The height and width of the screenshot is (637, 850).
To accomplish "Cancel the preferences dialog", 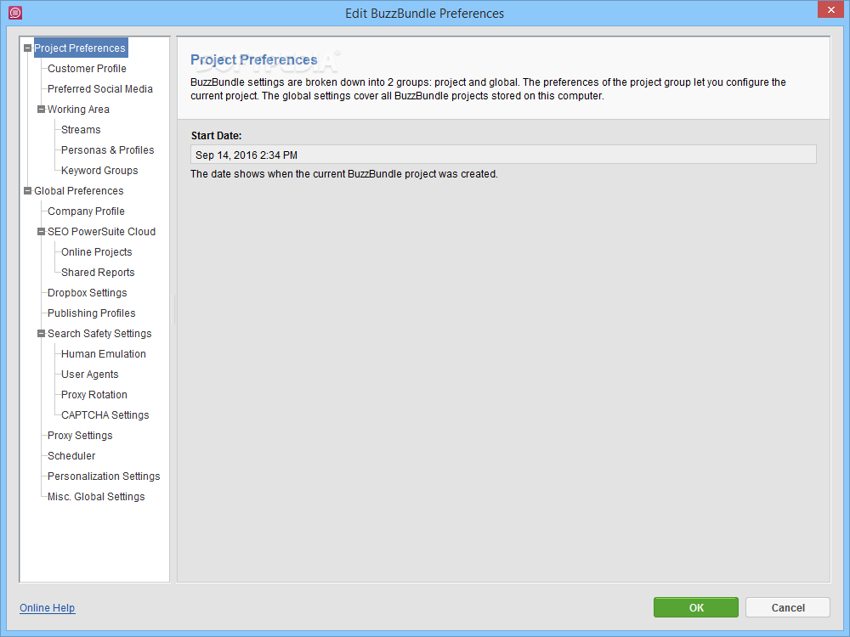I will pos(788,608).
